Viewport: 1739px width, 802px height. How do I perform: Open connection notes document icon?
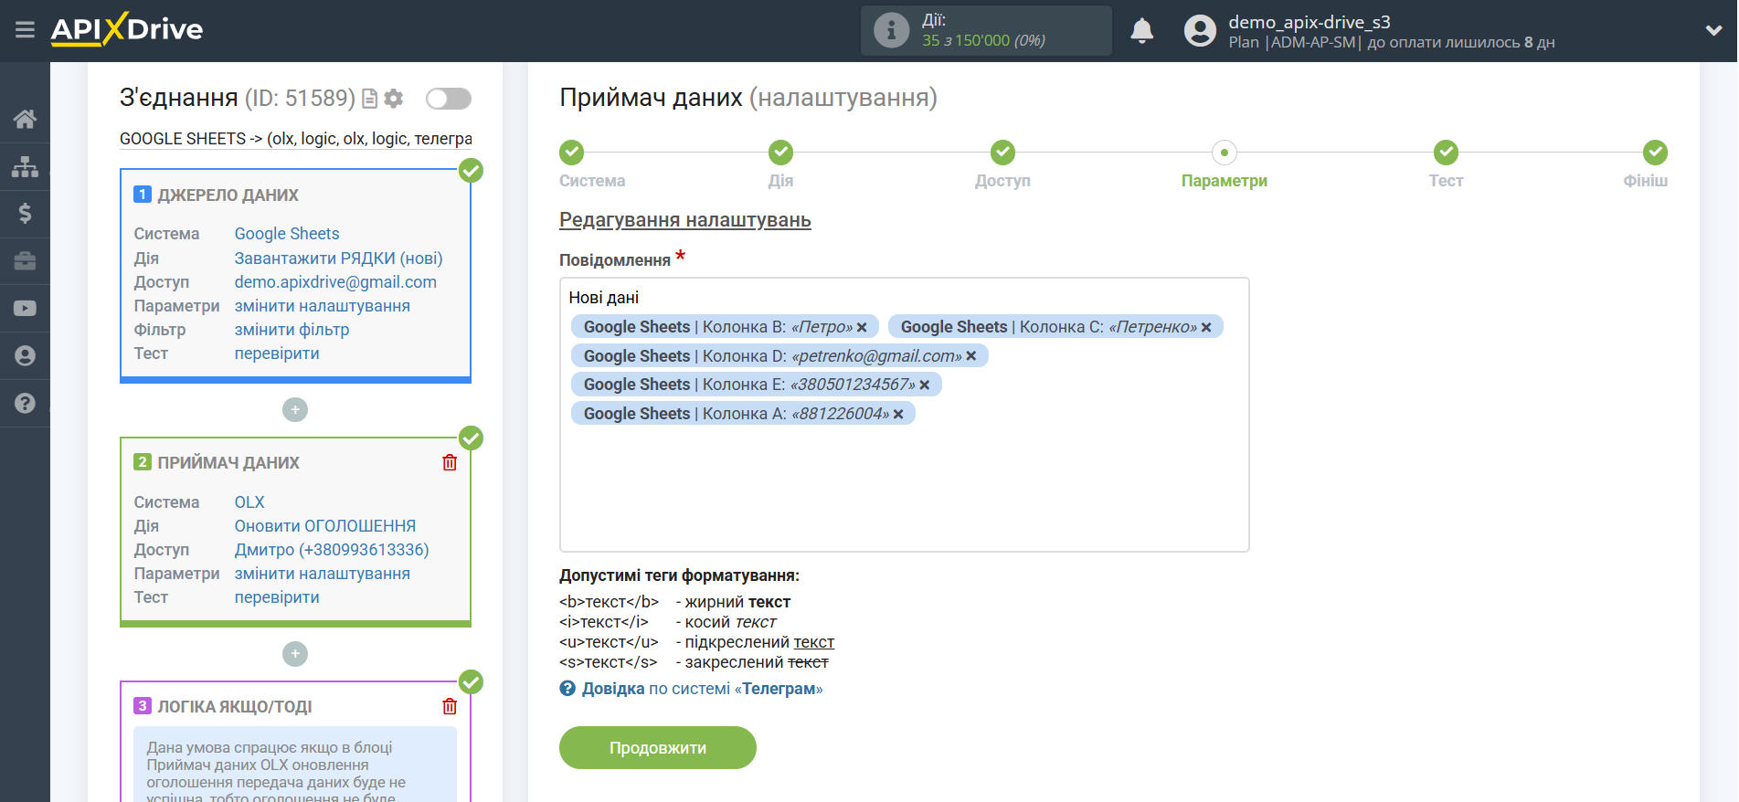tap(370, 99)
